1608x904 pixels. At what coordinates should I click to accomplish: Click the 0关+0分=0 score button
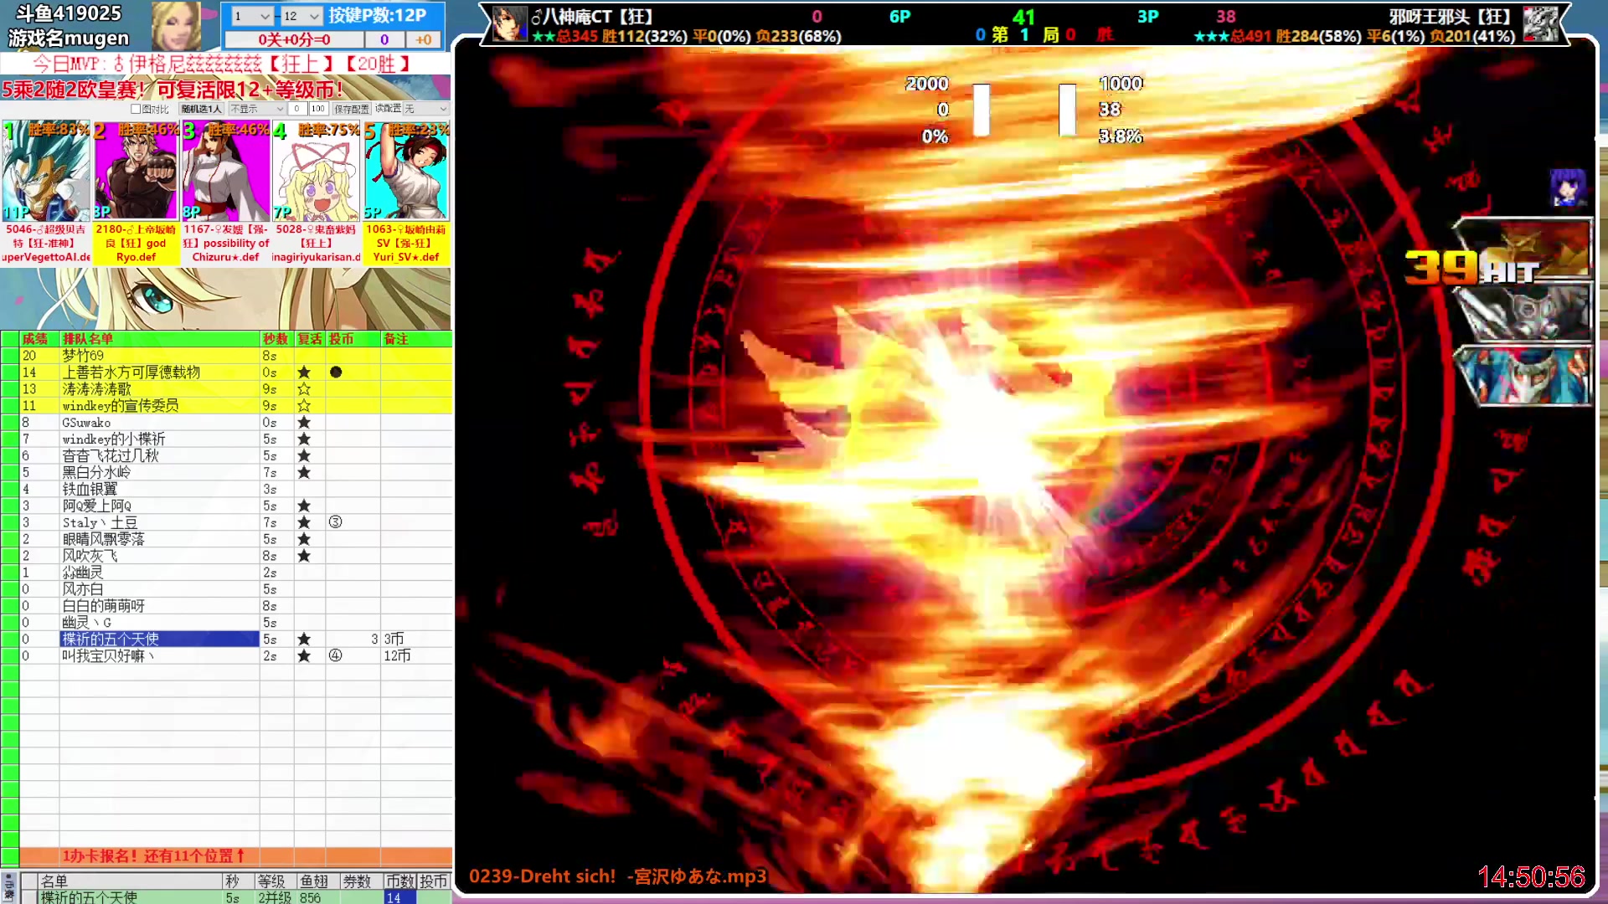point(294,39)
